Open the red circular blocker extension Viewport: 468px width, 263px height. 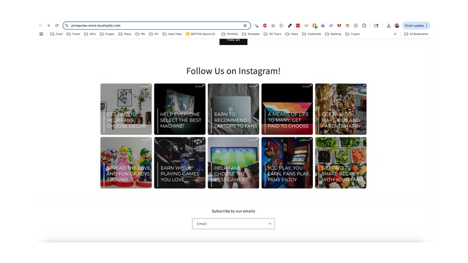click(x=265, y=26)
